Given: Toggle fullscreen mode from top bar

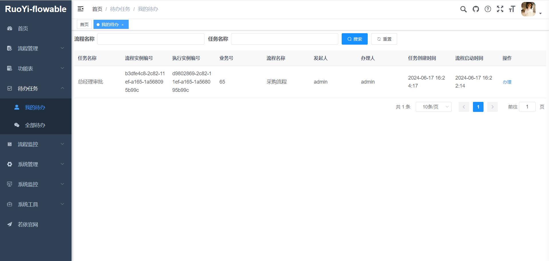Looking at the screenshot, I should click(x=500, y=9).
